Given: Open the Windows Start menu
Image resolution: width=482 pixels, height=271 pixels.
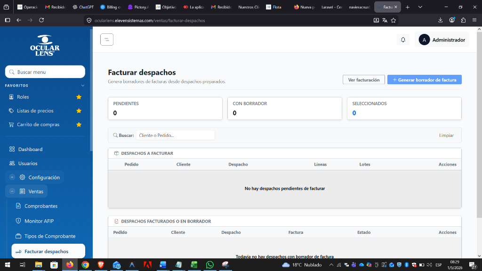Looking at the screenshot, I should (x=8, y=265).
